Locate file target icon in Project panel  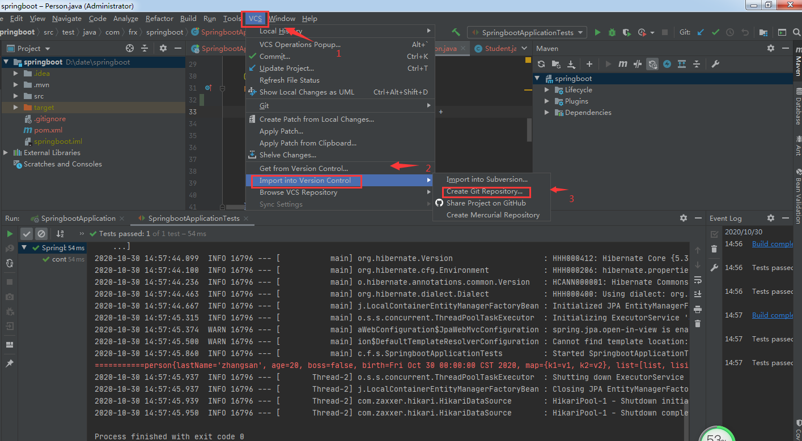coord(130,48)
